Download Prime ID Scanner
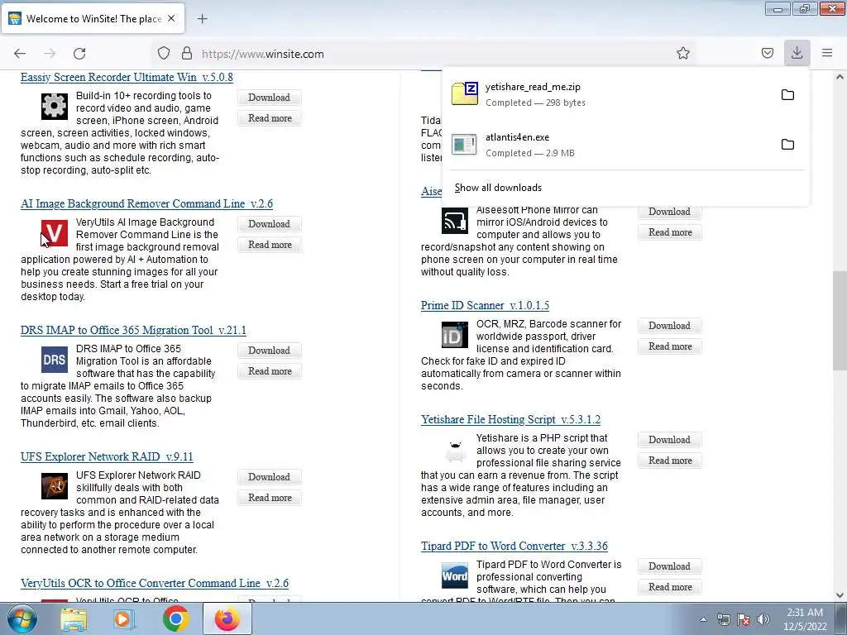The width and height of the screenshot is (847, 635). click(x=669, y=326)
